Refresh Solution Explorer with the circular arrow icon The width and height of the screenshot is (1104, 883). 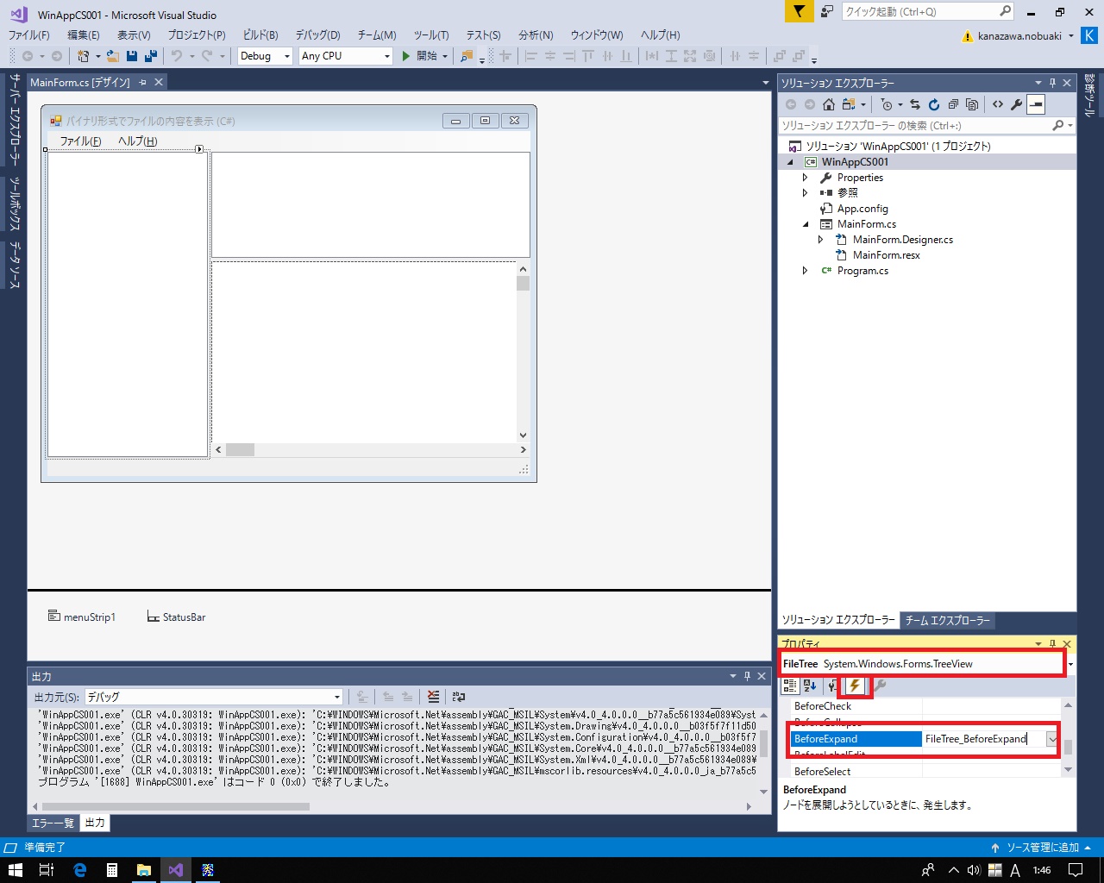coord(933,104)
